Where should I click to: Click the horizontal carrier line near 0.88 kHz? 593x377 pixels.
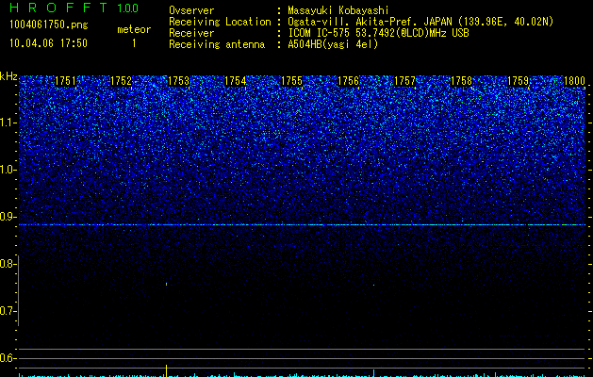(x=302, y=224)
